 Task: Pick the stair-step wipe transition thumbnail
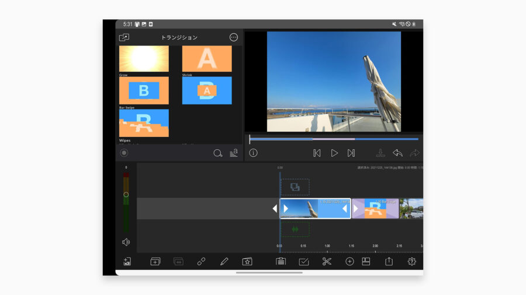pyautogui.click(x=144, y=123)
